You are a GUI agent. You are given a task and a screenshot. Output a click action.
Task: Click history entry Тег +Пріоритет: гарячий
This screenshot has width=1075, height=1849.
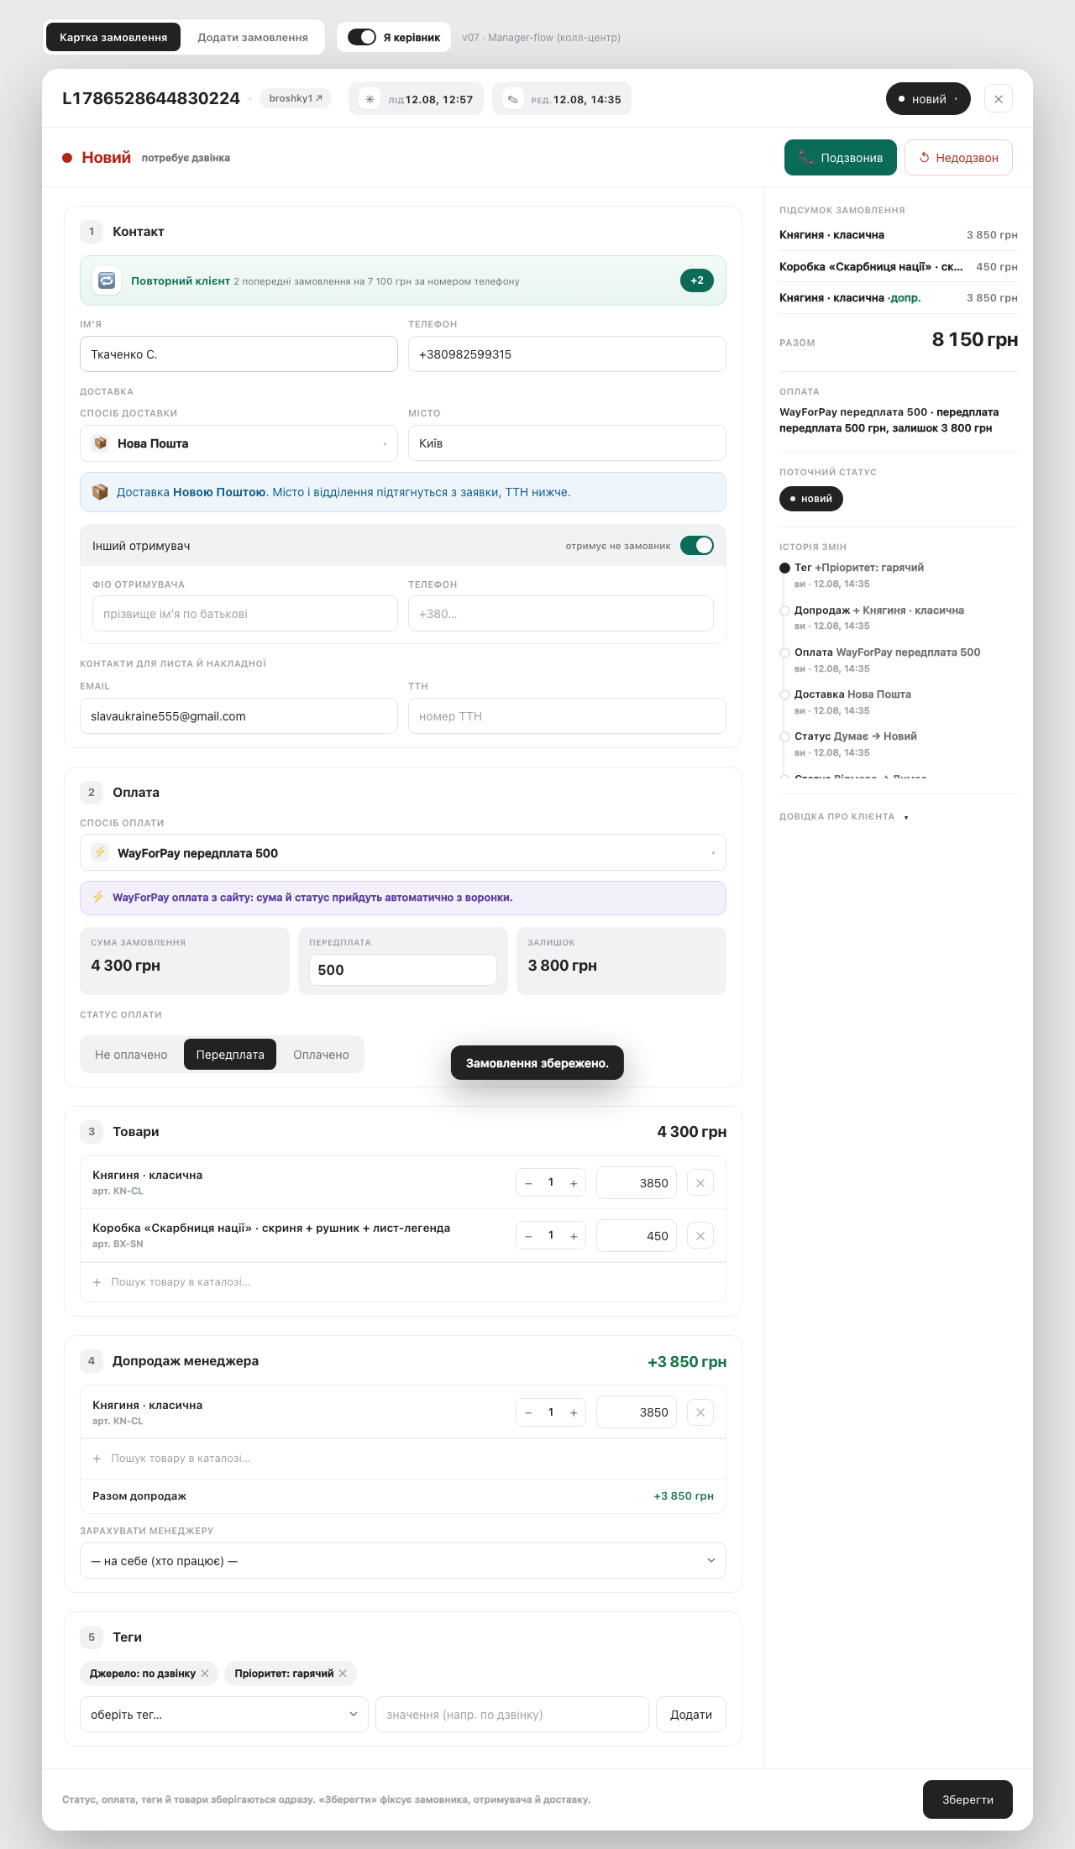point(859,568)
